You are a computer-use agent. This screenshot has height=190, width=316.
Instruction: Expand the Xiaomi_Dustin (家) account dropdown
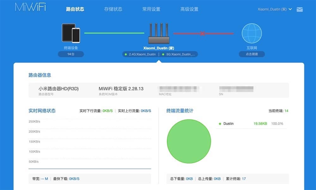tap(275, 9)
